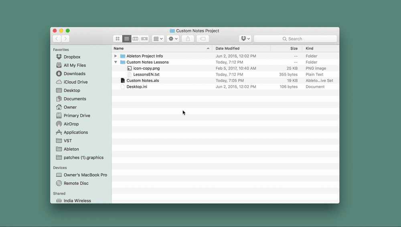401x227 pixels.
Task: Expand the Ableton Project Info folder
Action: 115,56
